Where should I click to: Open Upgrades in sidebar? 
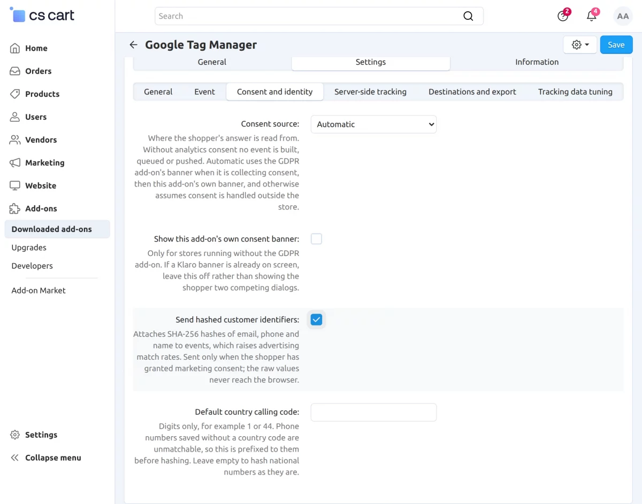(x=29, y=247)
